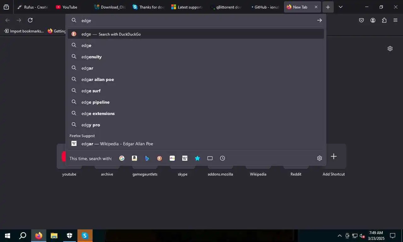Switch to the Latest supported Microsoft tab
Screen dimensions: 403x242
coord(187,7)
